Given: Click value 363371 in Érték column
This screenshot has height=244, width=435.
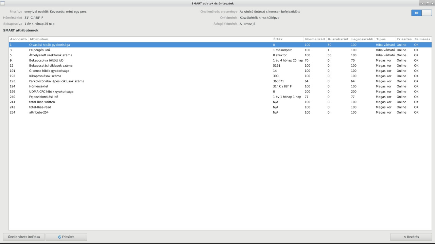Looking at the screenshot, I should coord(278,81).
